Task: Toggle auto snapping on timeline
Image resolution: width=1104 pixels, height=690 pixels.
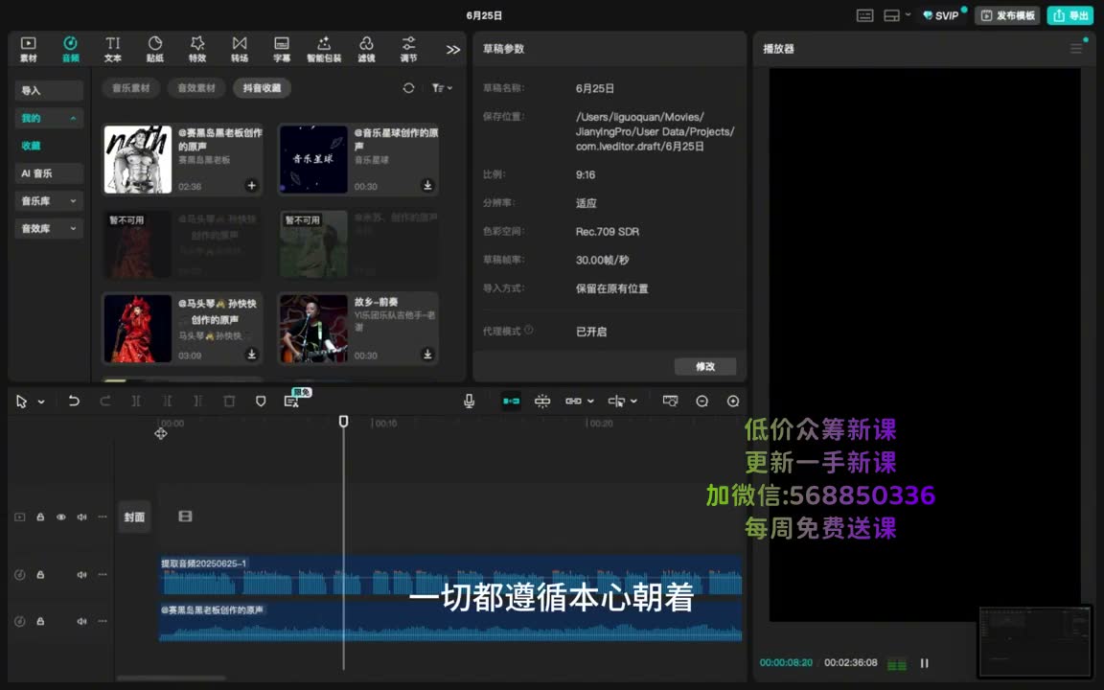Action: click(542, 401)
